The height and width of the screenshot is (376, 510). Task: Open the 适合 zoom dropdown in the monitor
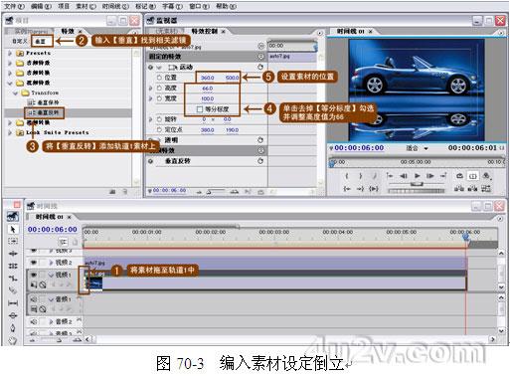(418, 148)
